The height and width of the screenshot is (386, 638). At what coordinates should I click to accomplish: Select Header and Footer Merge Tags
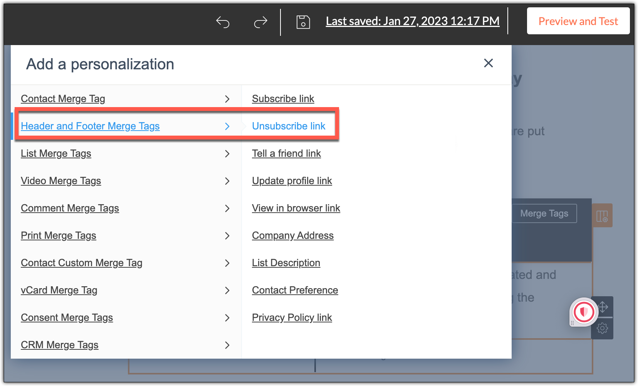90,126
